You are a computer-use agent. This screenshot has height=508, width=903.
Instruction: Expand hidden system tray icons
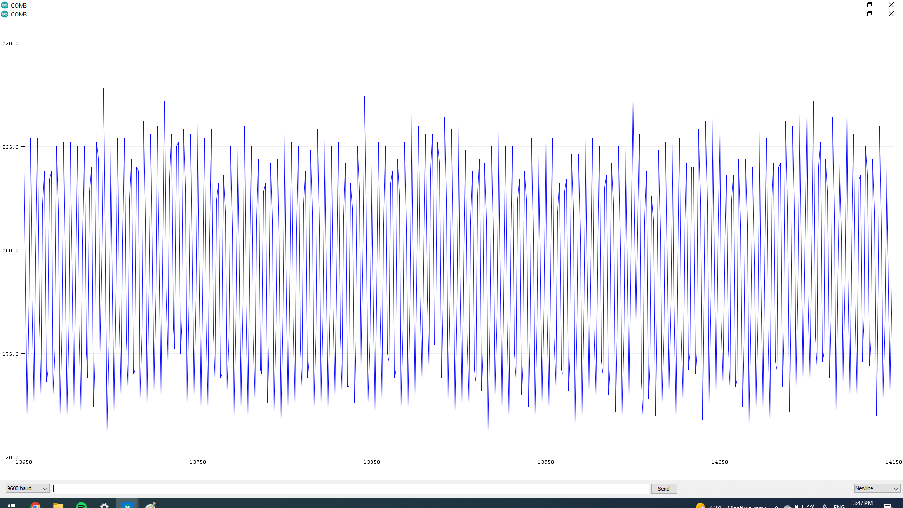coord(776,506)
